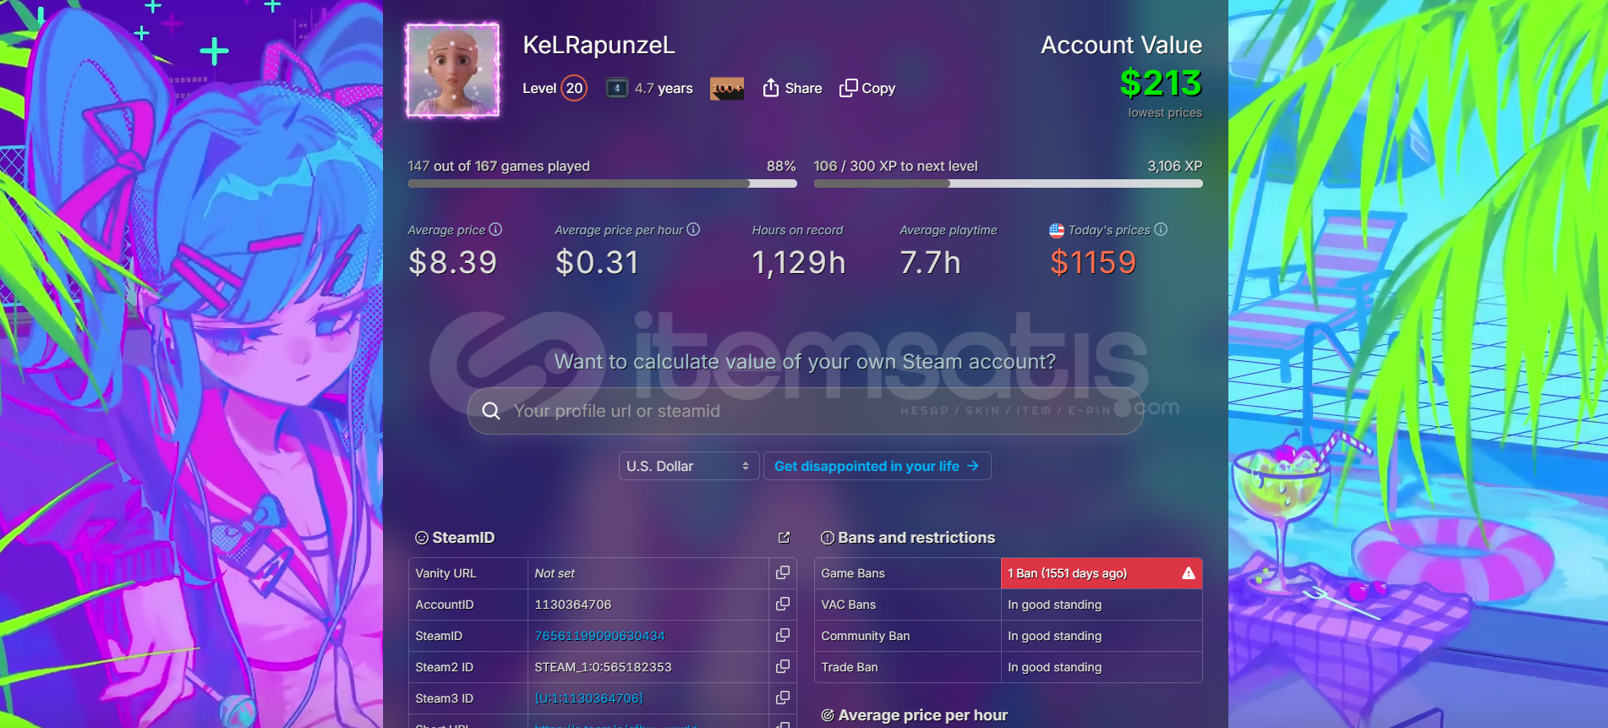The height and width of the screenshot is (728, 1608).
Task: Click the US flag next to Today's prices
Action: 1057,230
